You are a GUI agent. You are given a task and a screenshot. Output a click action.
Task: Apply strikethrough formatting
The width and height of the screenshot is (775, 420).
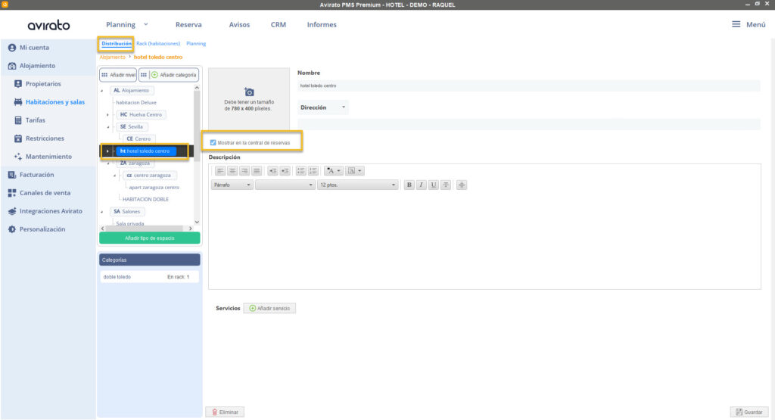pyautogui.click(x=446, y=185)
